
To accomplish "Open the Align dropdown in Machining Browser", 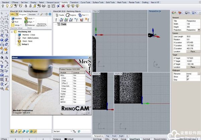I will [34, 22].
